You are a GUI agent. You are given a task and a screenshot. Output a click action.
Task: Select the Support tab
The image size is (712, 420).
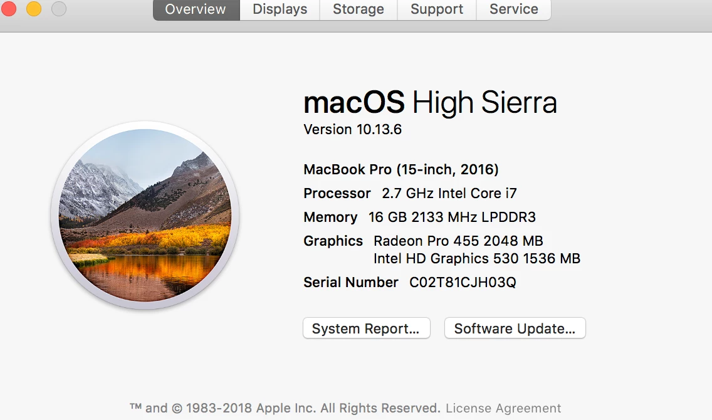coord(437,9)
